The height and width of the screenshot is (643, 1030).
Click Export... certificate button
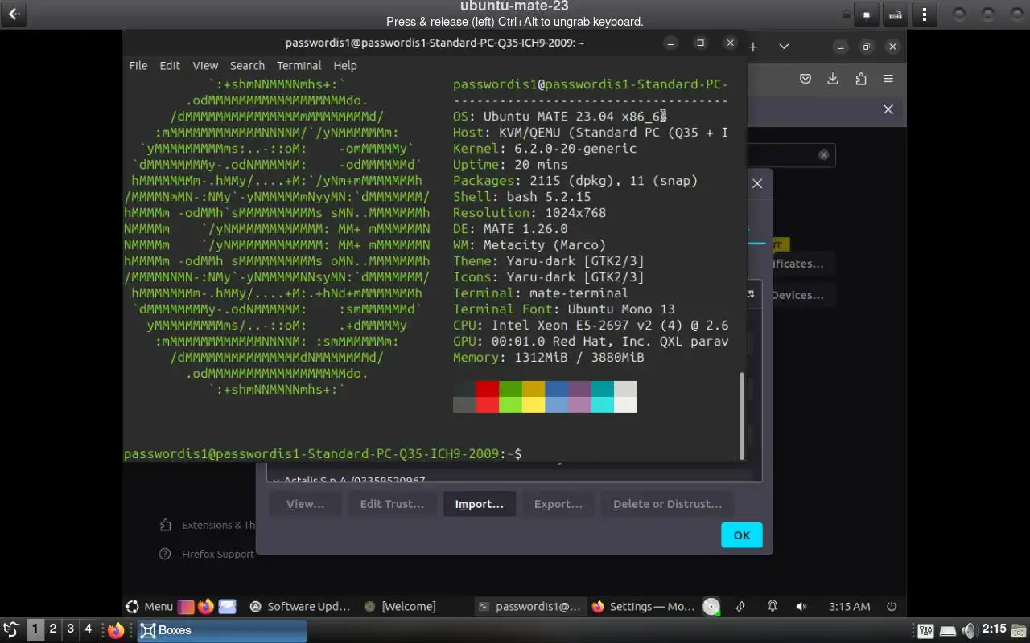point(558,504)
